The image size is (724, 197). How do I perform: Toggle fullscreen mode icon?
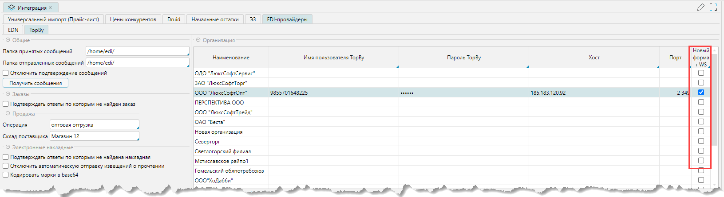[713, 7]
